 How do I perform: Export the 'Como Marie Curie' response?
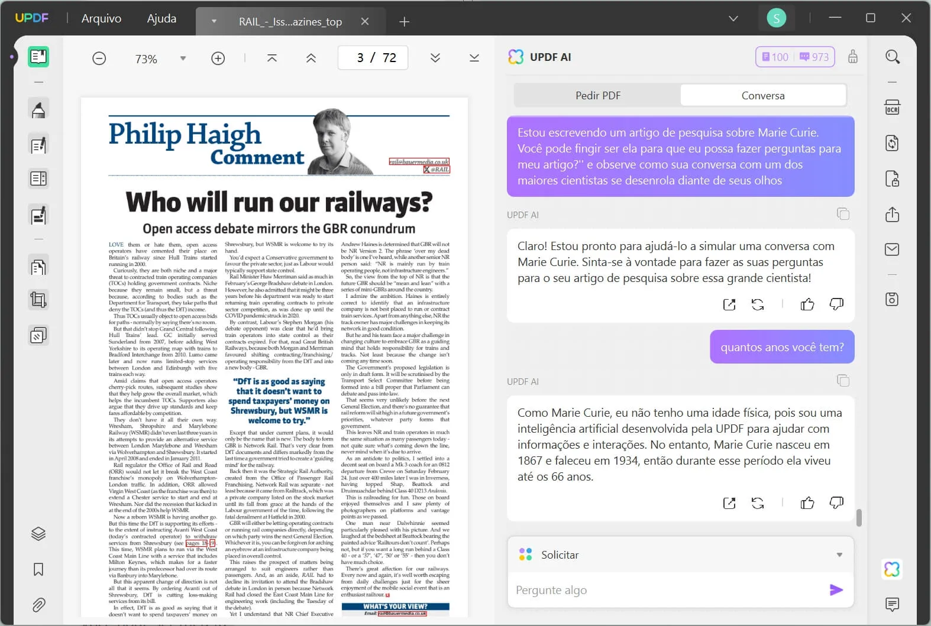729,503
